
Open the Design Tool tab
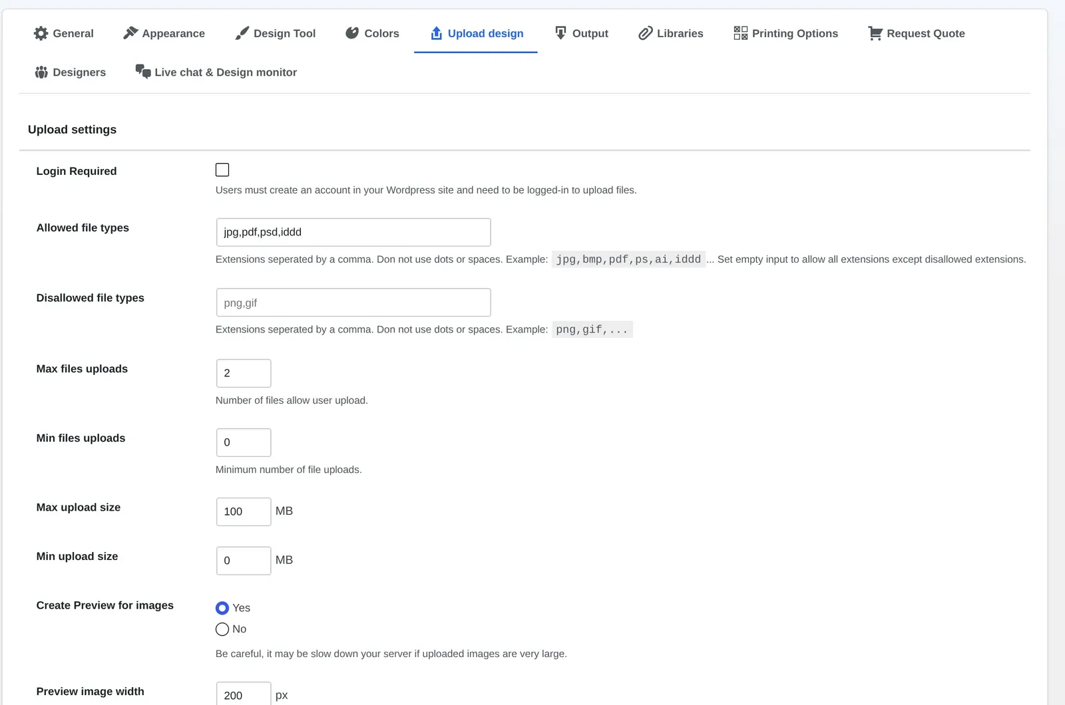276,33
